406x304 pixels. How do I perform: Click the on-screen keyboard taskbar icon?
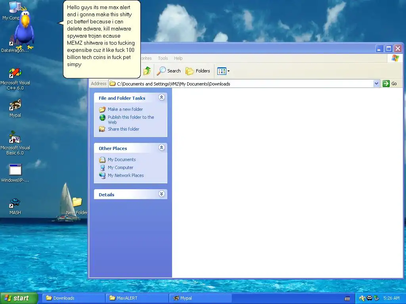tap(347, 298)
